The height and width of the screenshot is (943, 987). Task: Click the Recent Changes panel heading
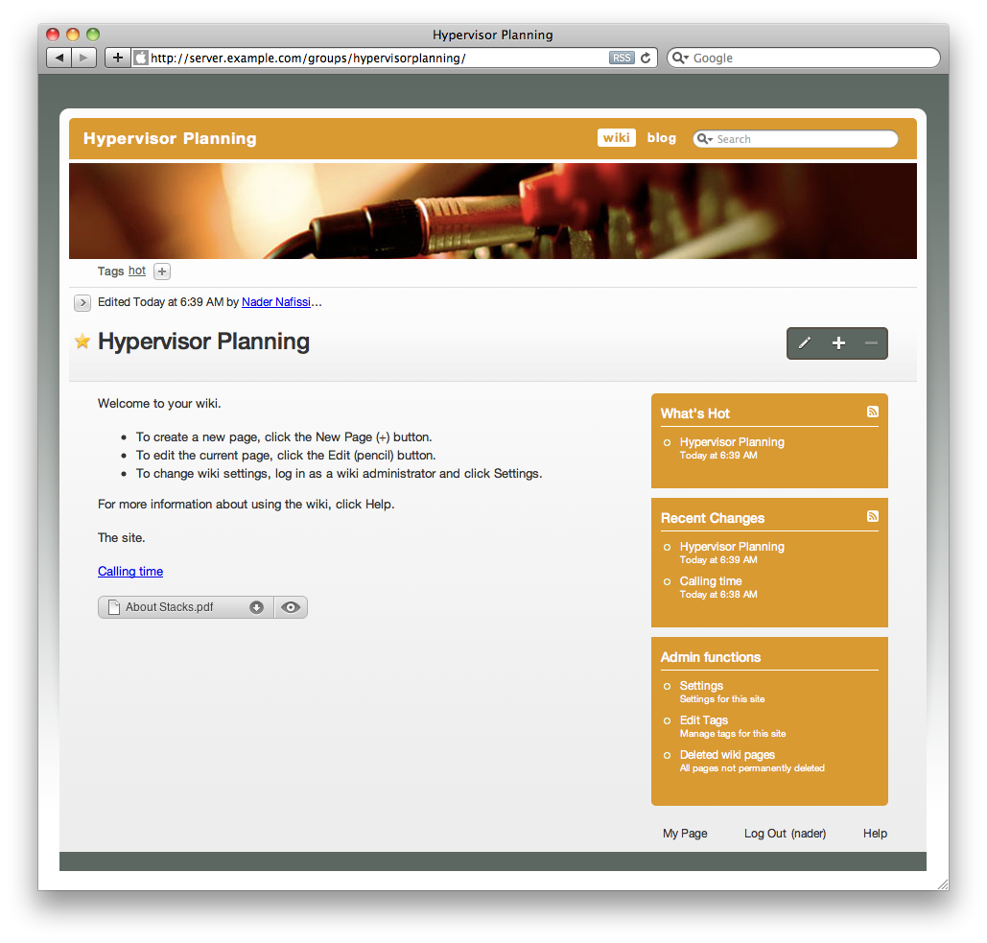713,518
